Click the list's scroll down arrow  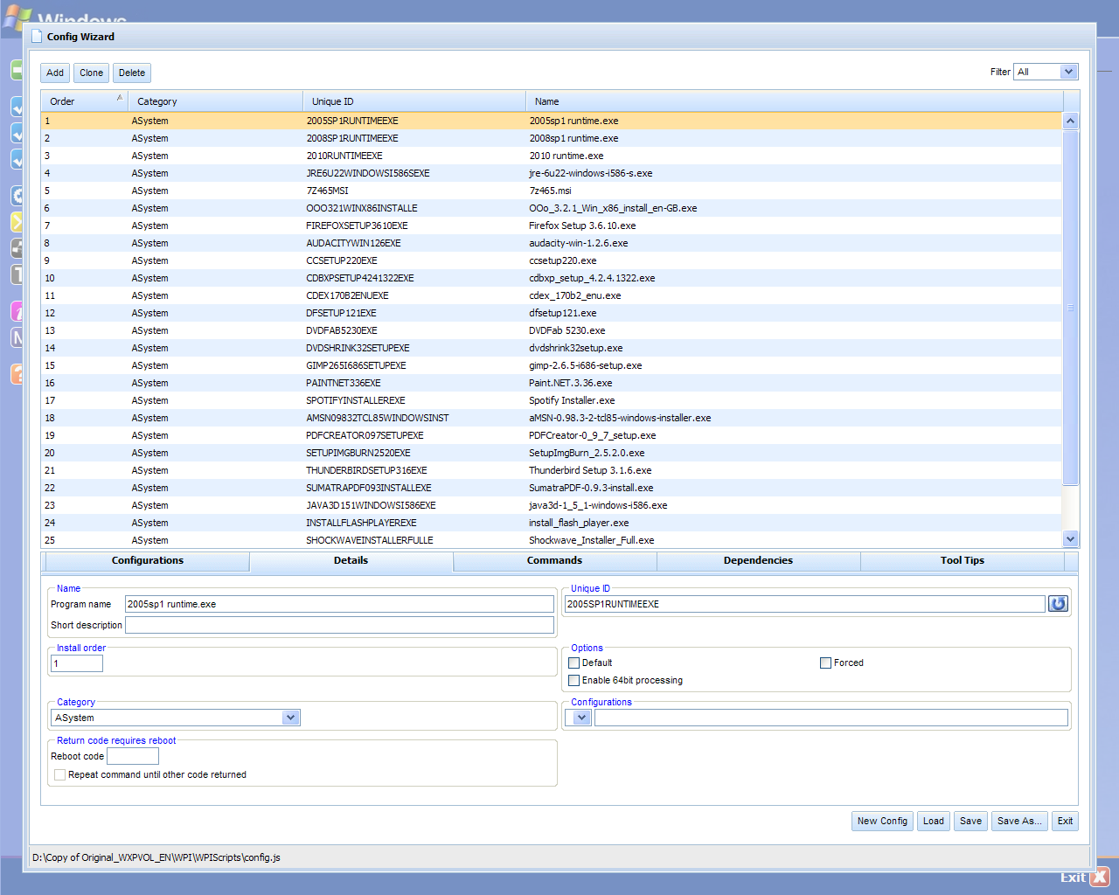1071,539
